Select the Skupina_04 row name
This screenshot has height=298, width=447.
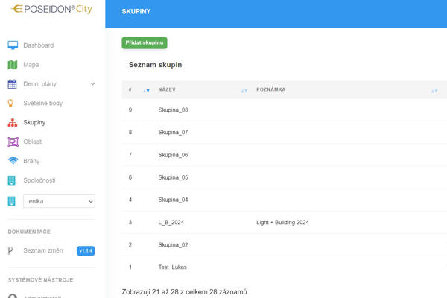(173, 200)
